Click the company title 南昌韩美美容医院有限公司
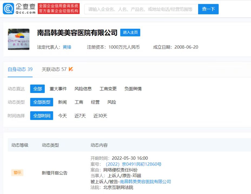Image resolution: width=251 pixels, height=194 pixels. [x=77, y=33]
